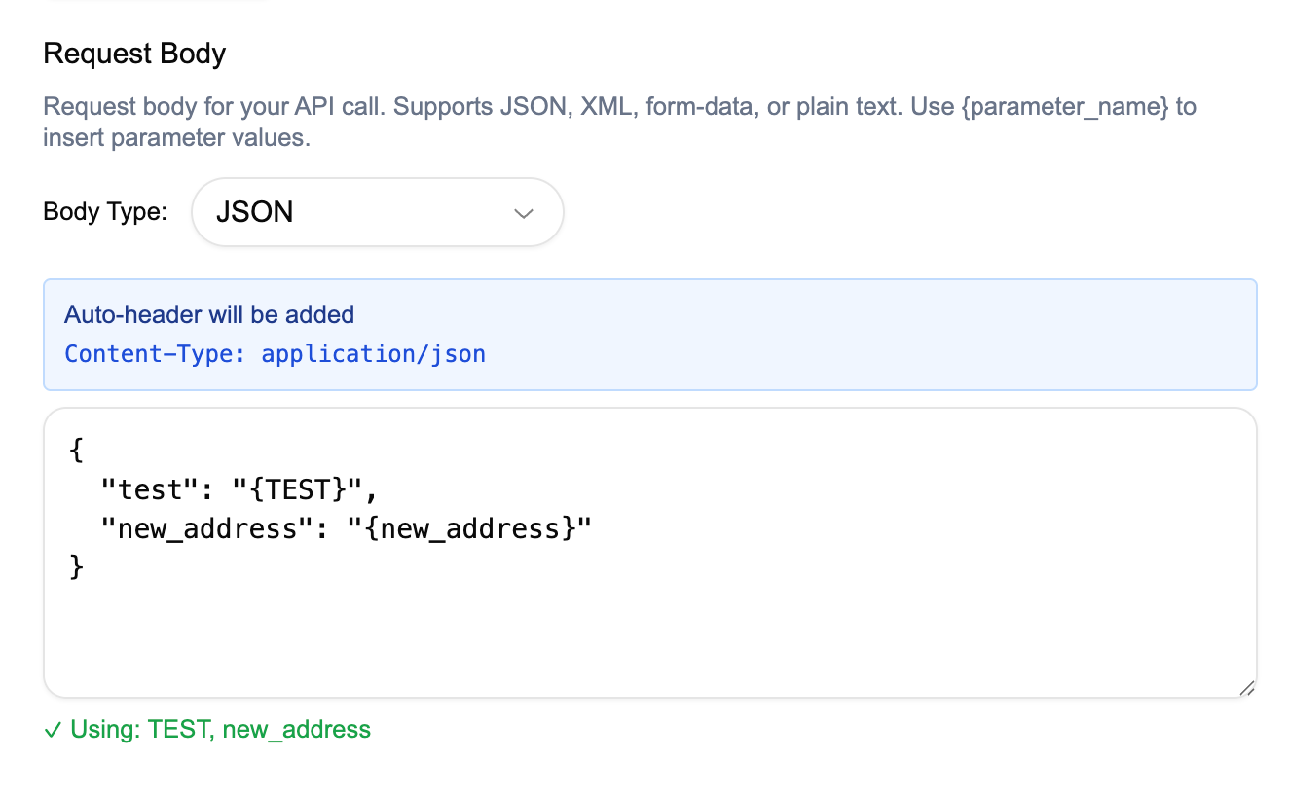1289x796 pixels.
Task: Expand the JSON body type combo box
Action: (377, 211)
